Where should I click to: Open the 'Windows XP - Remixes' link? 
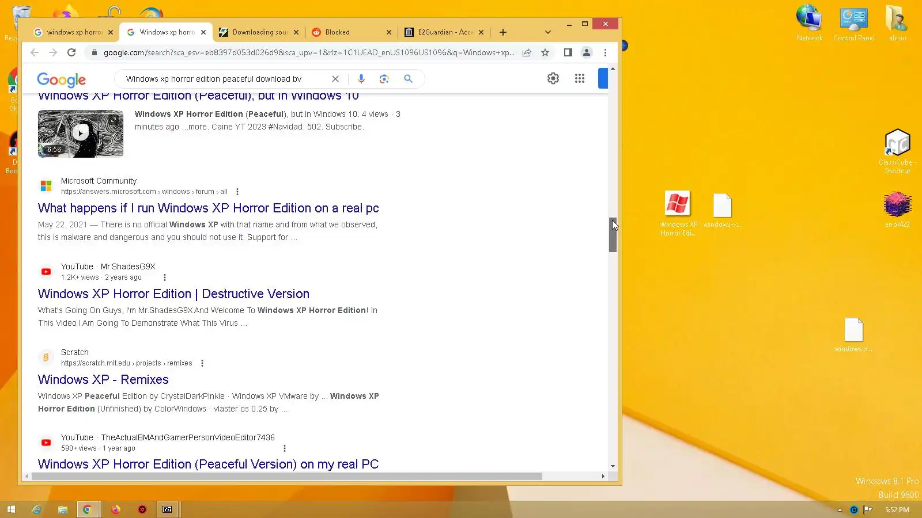[x=103, y=380]
